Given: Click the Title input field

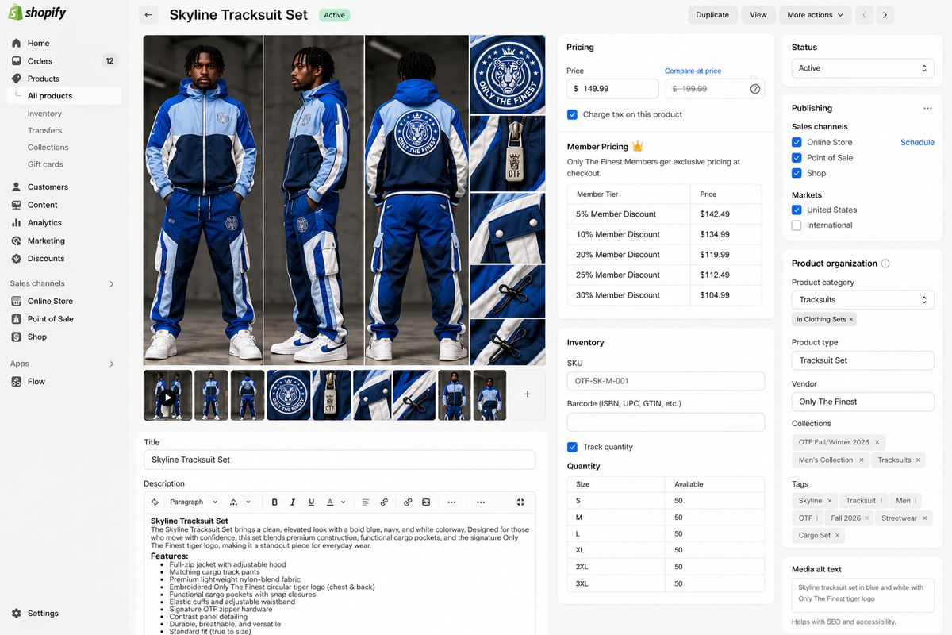Looking at the screenshot, I should click(x=340, y=460).
